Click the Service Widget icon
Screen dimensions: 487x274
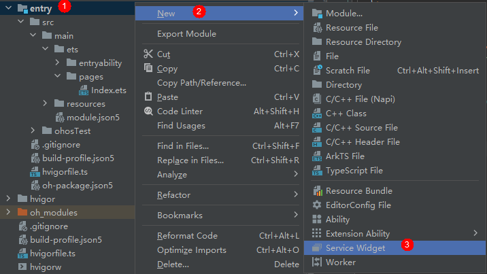[317, 248]
